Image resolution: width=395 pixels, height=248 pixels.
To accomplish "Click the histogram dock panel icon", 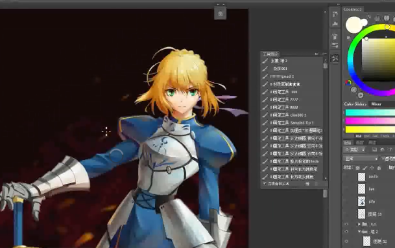I will pyautogui.click(x=335, y=24).
